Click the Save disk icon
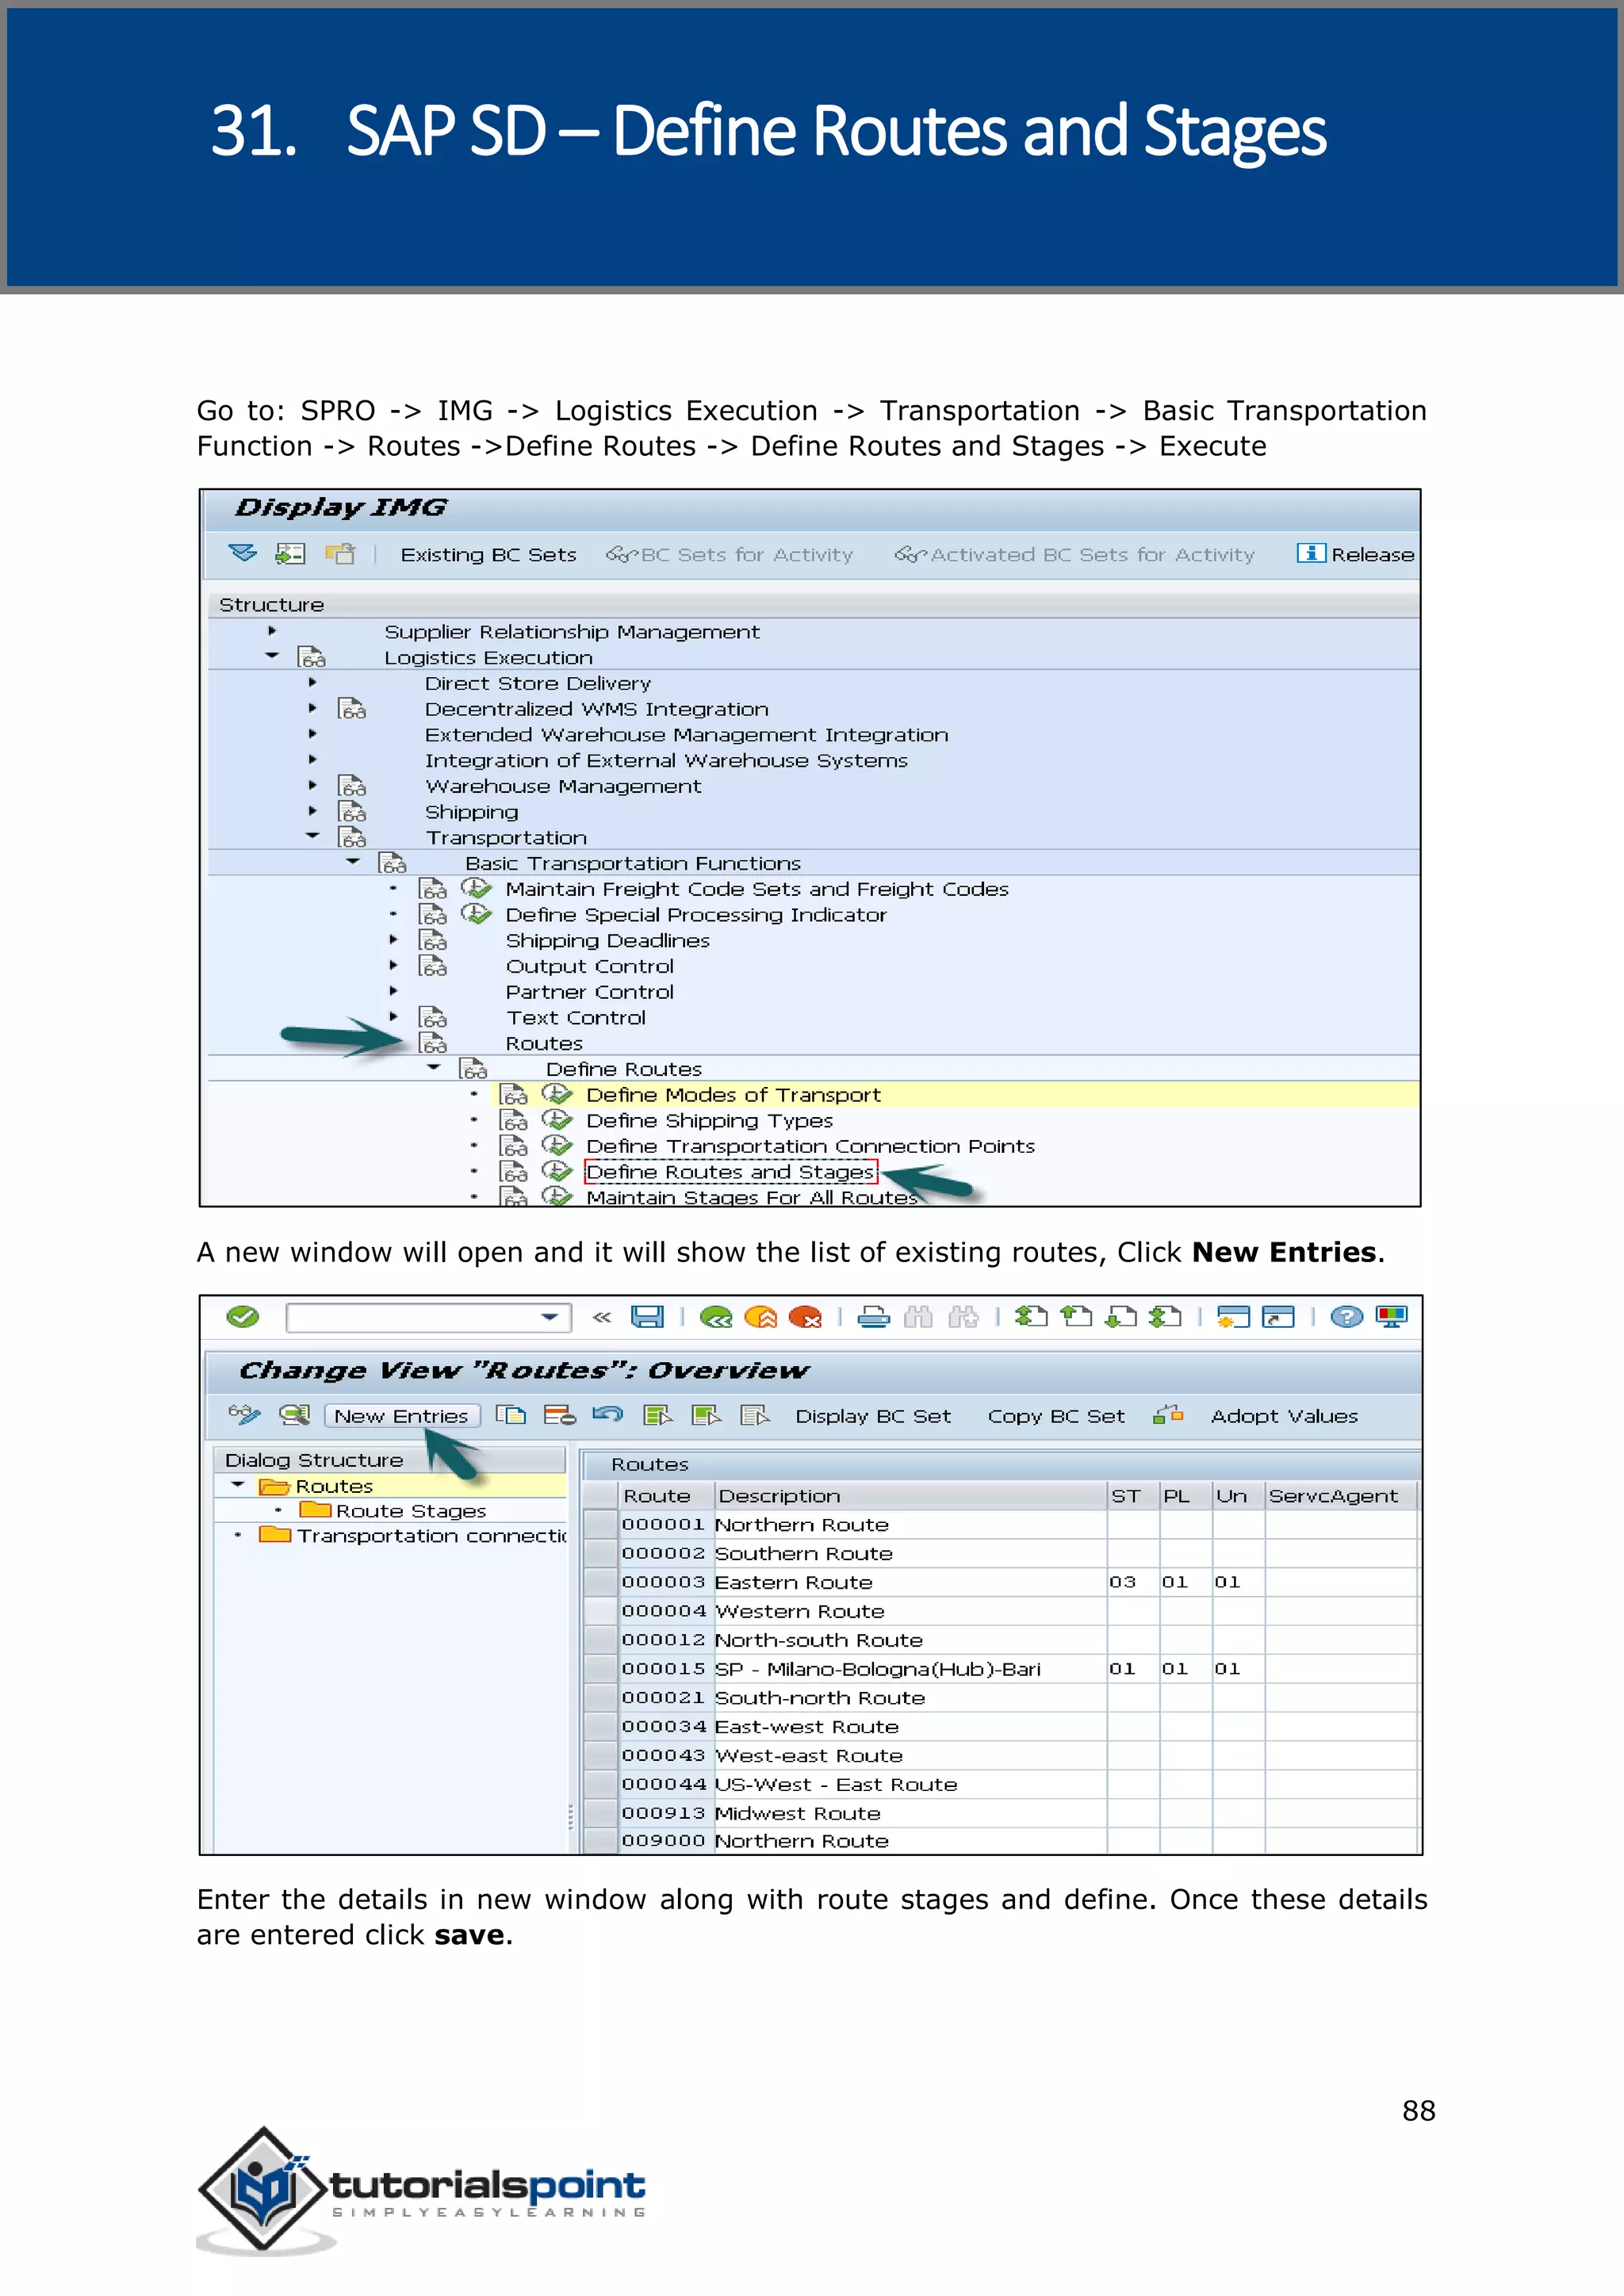This screenshot has width=1624, height=2296. (647, 1317)
